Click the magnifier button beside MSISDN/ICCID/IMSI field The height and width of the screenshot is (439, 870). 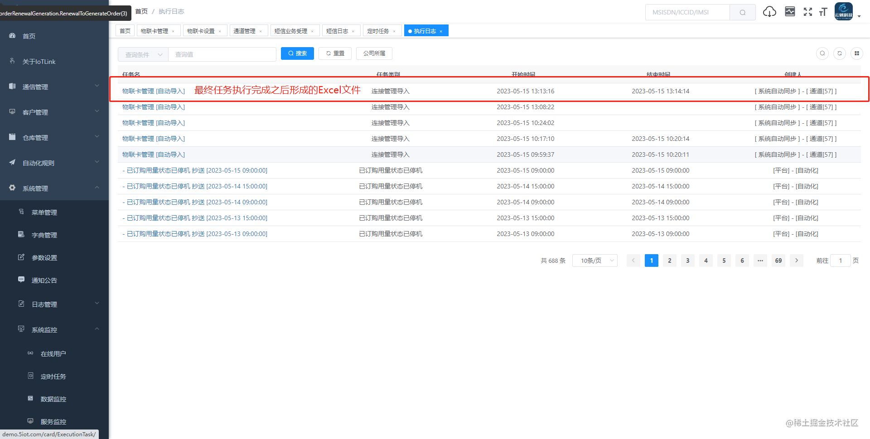tap(743, 12)
